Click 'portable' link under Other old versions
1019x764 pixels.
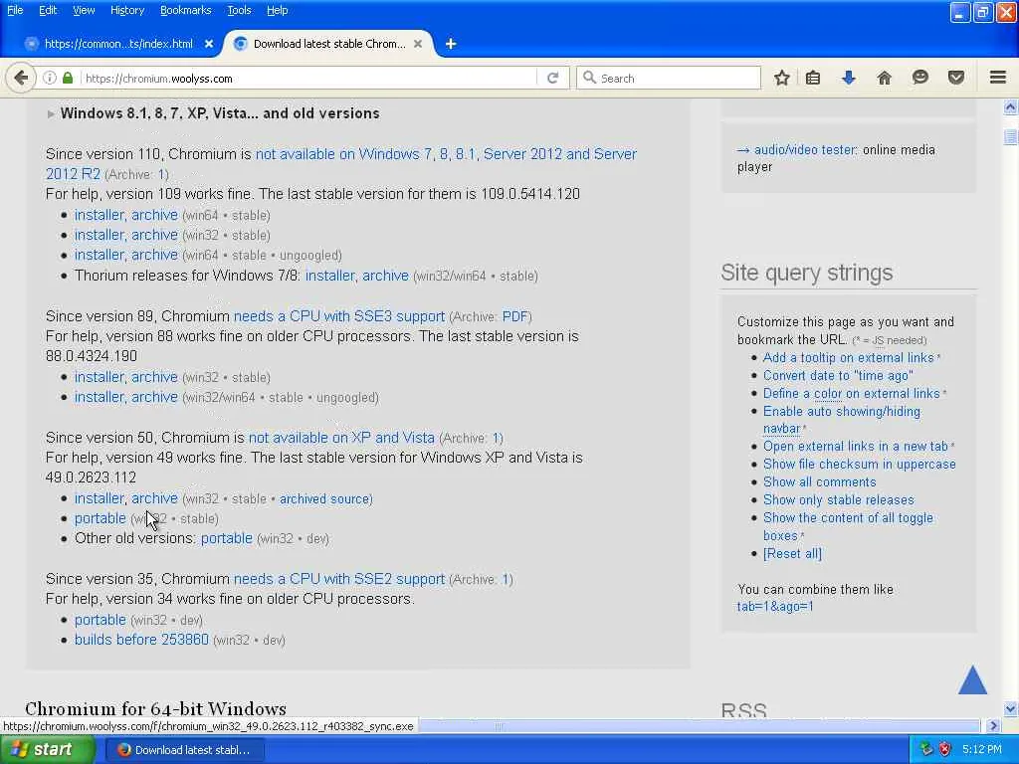pos(226,538)
